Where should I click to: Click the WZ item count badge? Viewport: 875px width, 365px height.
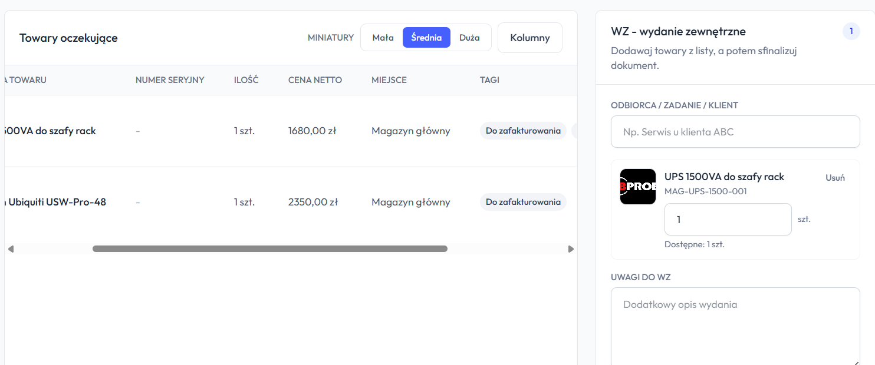[851, 31]
